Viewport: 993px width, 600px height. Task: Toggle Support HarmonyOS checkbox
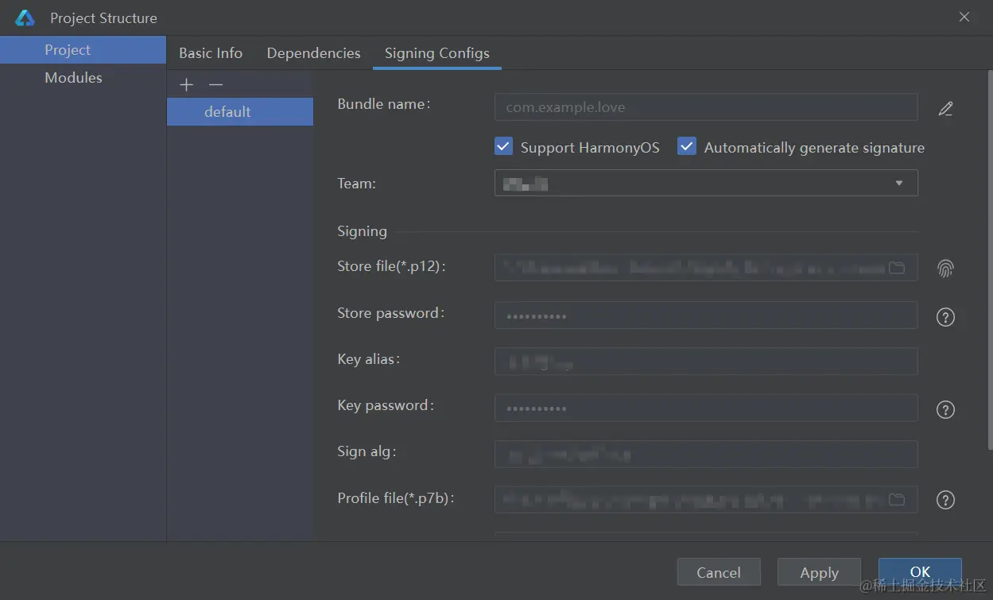point(503,146)
